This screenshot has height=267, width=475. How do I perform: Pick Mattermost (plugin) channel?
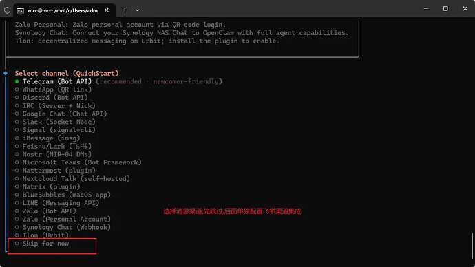[x=55, y=171]
